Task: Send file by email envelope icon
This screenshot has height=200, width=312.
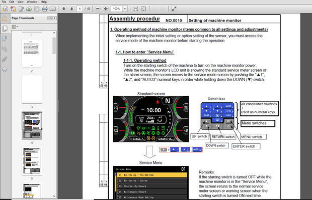Action: point(52,9)
